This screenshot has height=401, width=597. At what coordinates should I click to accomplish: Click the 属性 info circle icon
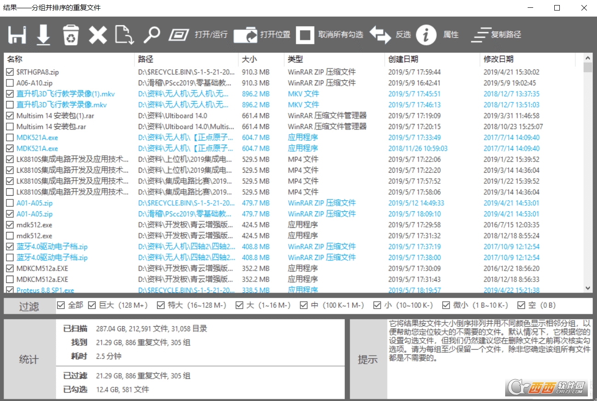(x=426, y=35)
